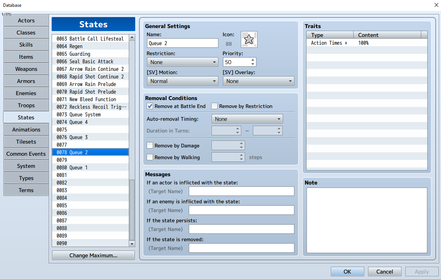The image size is (441, 280).
Task: Select the empty state 0090
Action: [x=90, y=243]
